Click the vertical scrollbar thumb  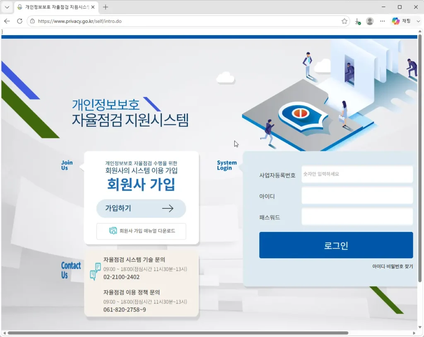point(420,158)
